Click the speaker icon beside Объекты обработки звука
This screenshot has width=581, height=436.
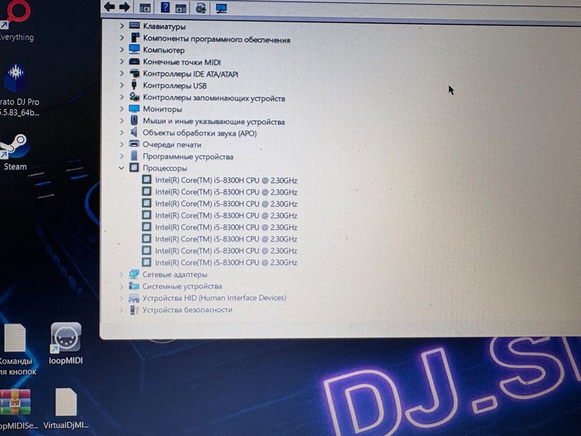[x=134, y=132]
